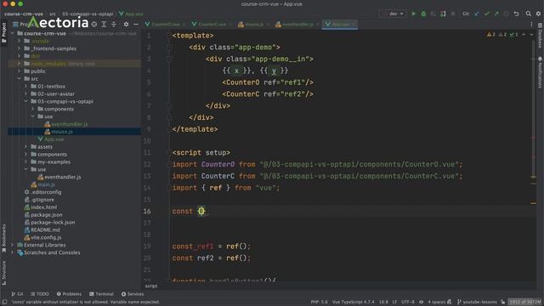544x306 pixels.
Task: Click the memory usage indicator in status bar
Action: (525, 302)
